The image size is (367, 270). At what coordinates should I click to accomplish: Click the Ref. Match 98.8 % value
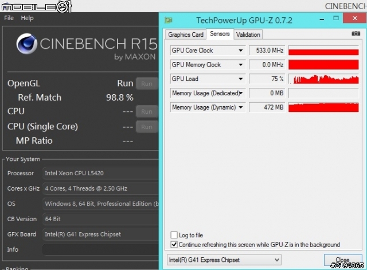[120, 98]
